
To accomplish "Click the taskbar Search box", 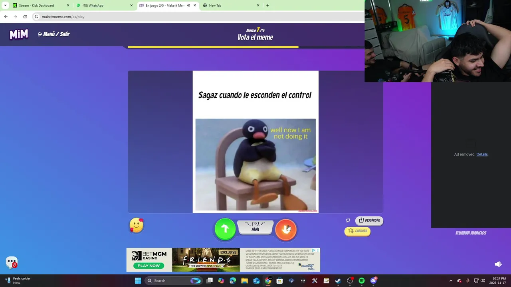I will 173,281.
